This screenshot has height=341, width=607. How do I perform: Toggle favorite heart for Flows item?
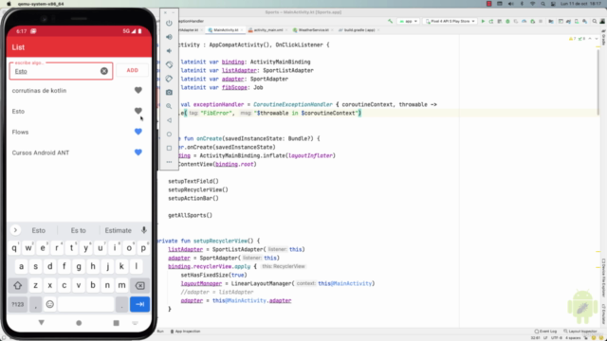tap(138, 132)
